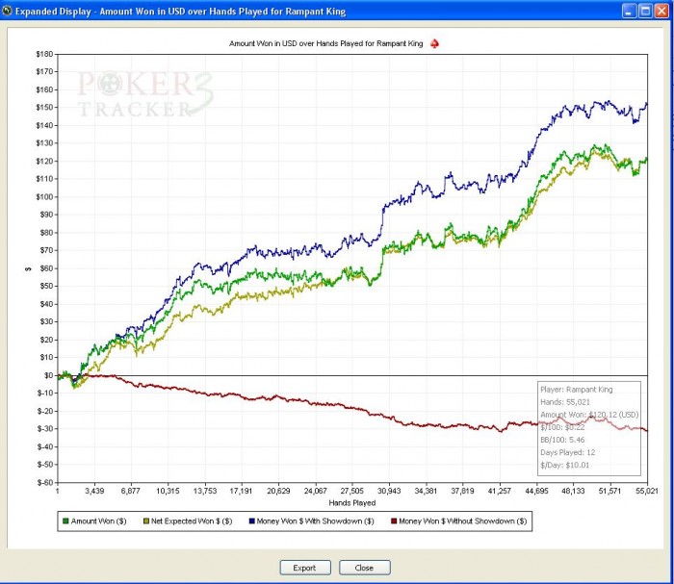Click the $0 y-axis label
Screen dimensions: 674x584
pyautogui.click(x=48, y=375)
